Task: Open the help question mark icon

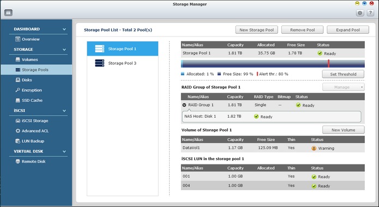Action: click(370, 13)
